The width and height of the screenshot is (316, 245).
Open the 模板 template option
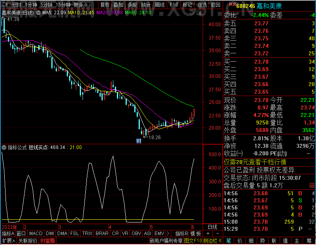coord(196,234)
